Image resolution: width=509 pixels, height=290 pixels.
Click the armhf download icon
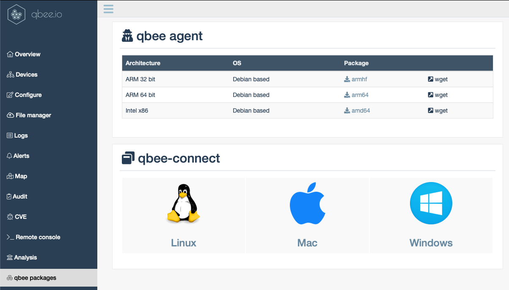tap(347, 79)
